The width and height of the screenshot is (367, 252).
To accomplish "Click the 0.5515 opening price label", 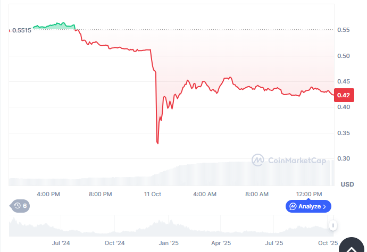I will pyautogui.click(x=21, y=30).
